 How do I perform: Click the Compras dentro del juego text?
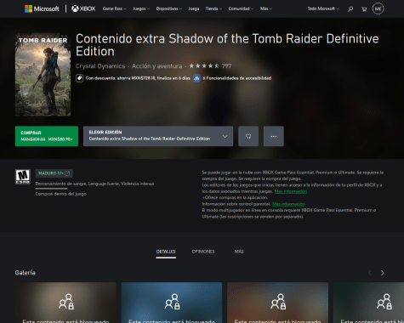60,194
